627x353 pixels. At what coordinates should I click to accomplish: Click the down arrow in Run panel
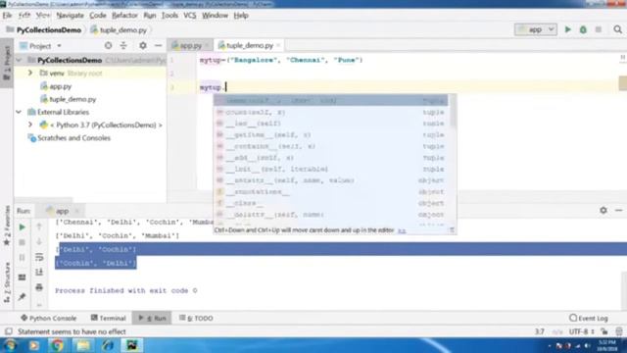coord(39,242)
